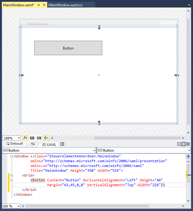The image size is (193, 211).
Task: Open the left Button element dropdown
Action: pos(93,150)
